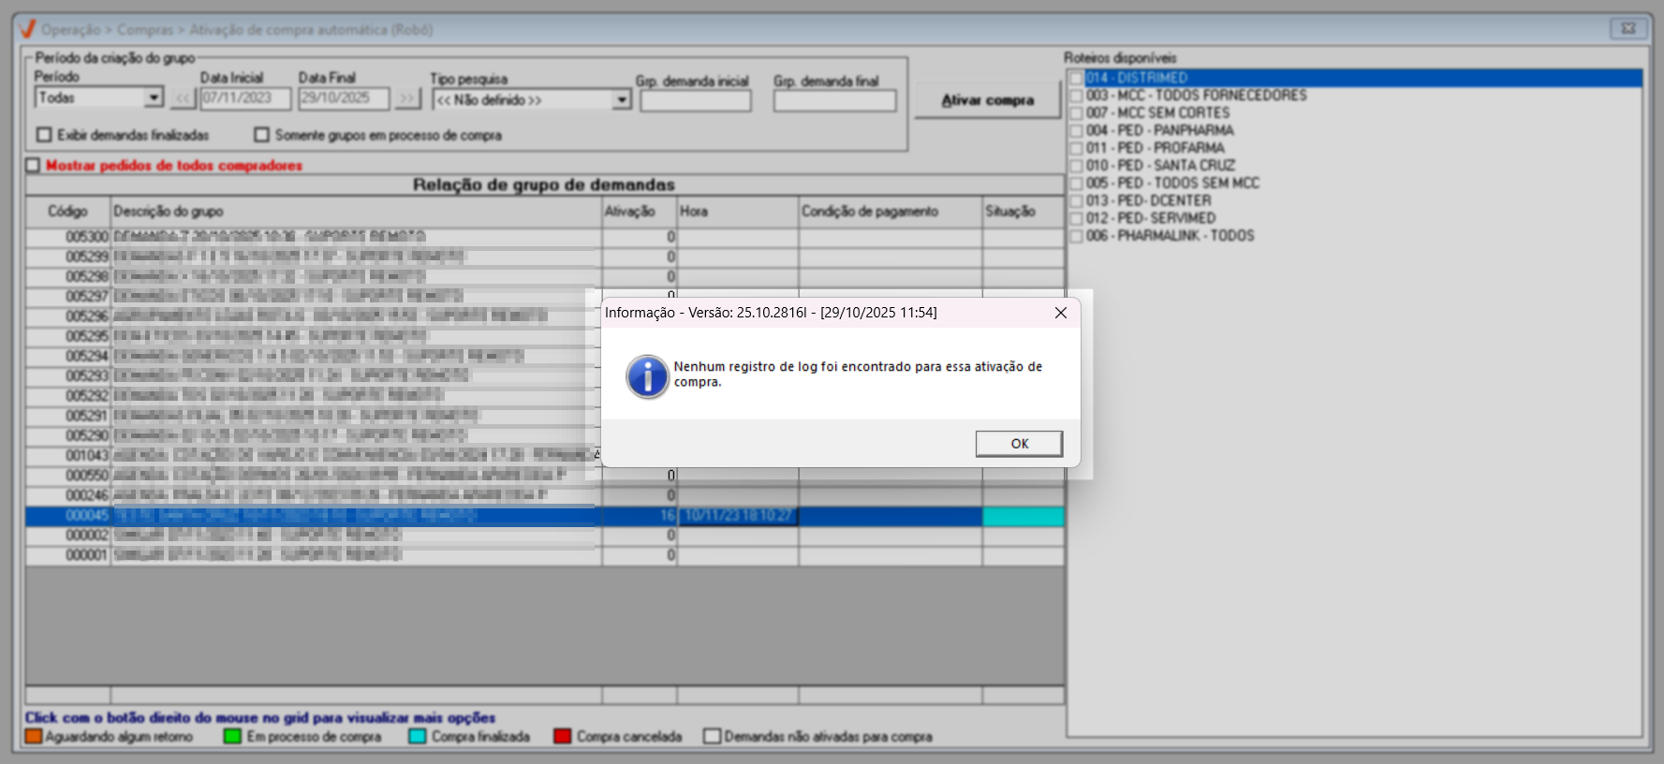The height and width of the screenshot is (764, 1664).
Task: Check the 013 - PED- DCENTER route
Action: pyautogui.click(x=1077, y=201)
